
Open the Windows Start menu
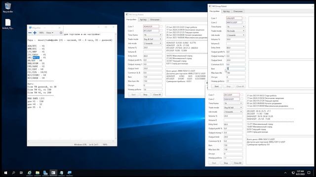click(x=5, y=173)
